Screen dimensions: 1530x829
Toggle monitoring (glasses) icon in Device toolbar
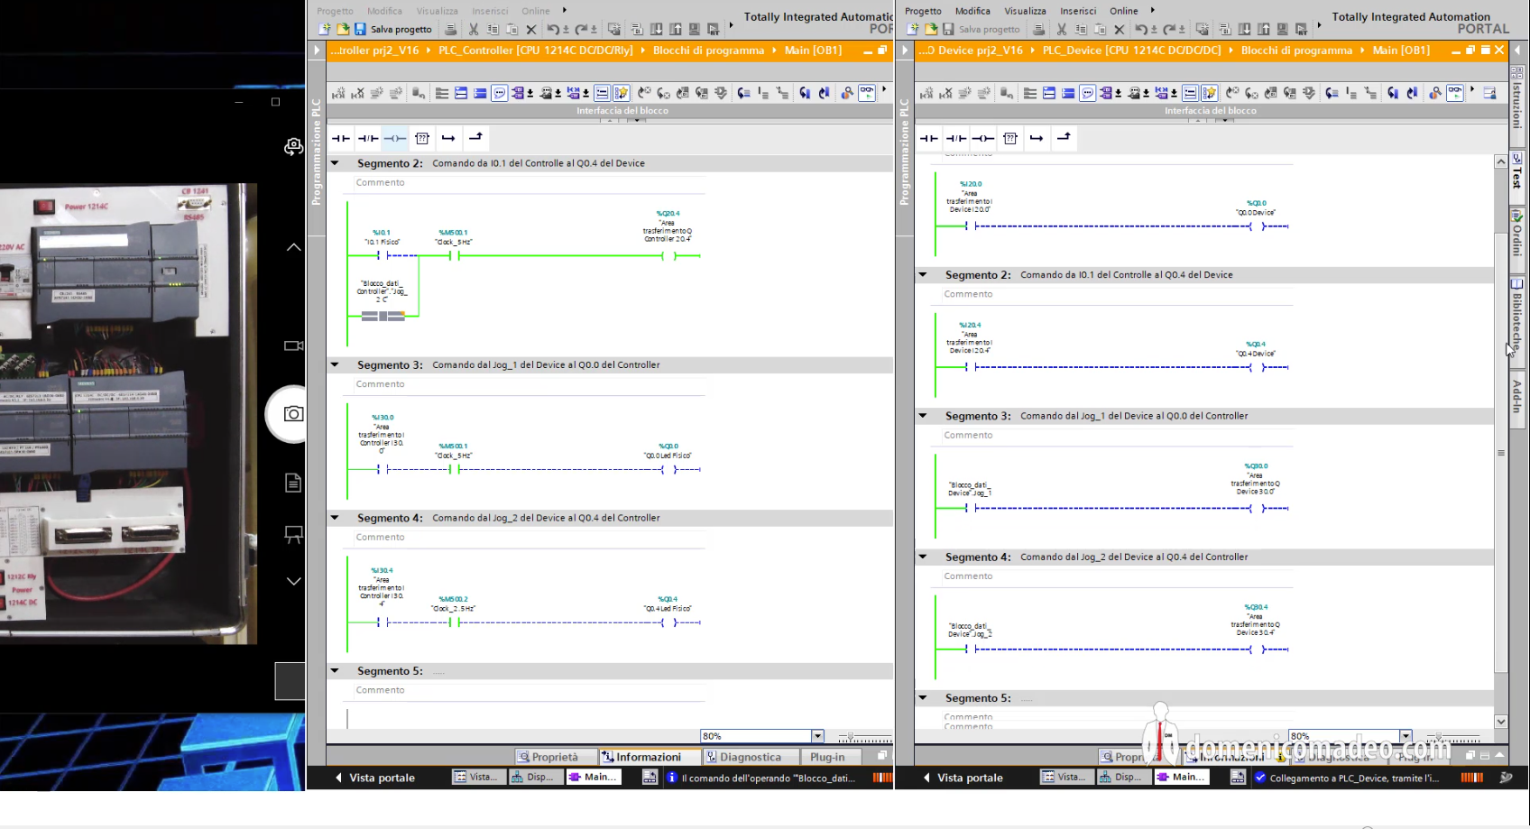point(1454,92)
